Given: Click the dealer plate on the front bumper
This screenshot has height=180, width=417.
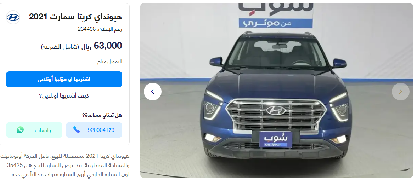Looking at the screenshot, I should click(x=276, y=139).
